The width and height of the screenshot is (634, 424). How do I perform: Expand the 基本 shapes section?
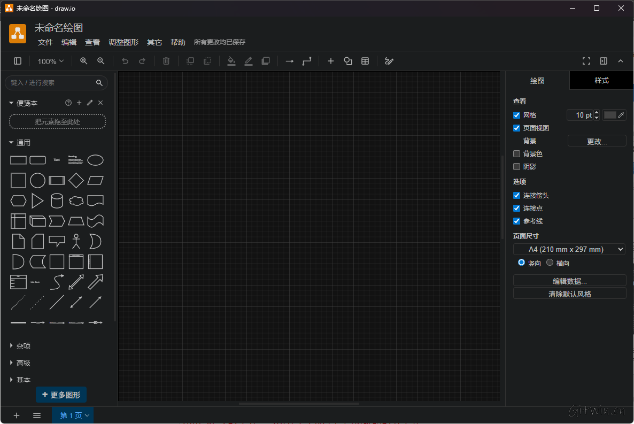click(20, 380)
